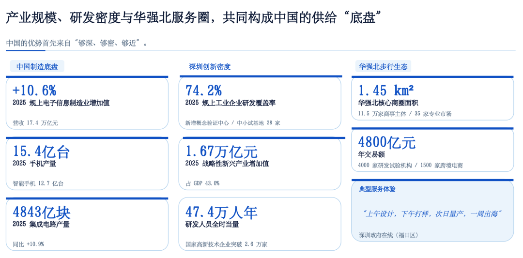Click the "智能手机 12.7 亿台" note

38,183
